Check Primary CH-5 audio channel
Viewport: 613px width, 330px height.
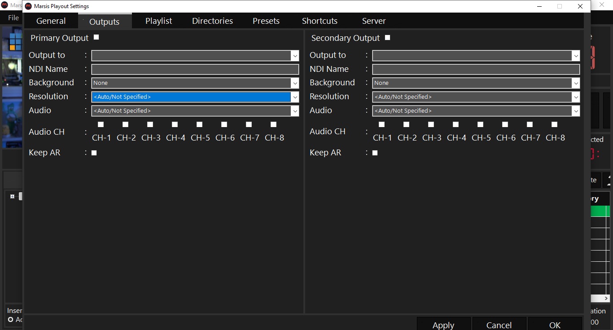(199, 124)
